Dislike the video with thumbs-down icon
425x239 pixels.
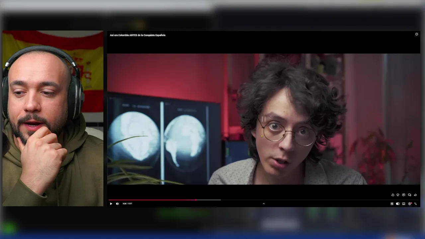coord(398,195)
